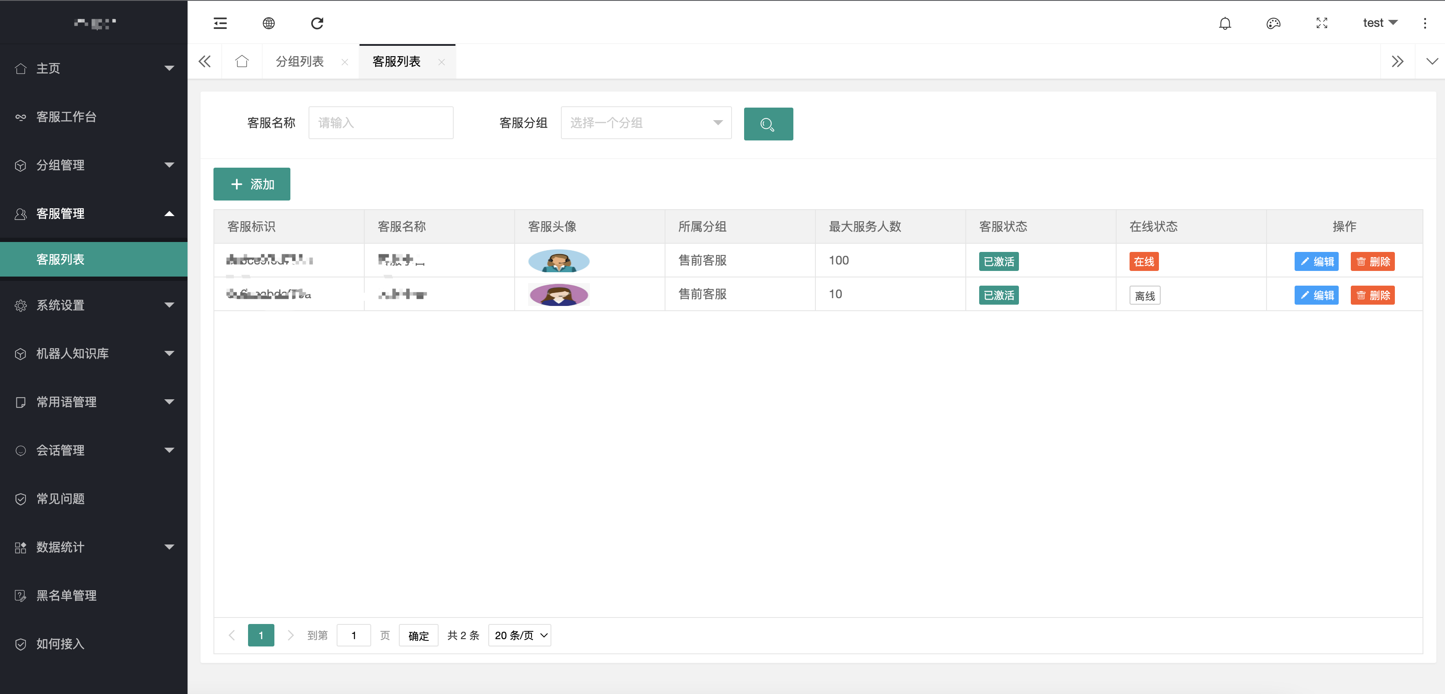Open the notification bell
This screenshot has height=694, width=1445.
point(1225,23)
